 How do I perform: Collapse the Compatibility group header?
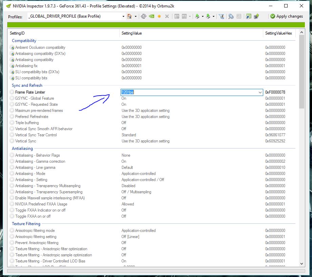tap(24, 41)
